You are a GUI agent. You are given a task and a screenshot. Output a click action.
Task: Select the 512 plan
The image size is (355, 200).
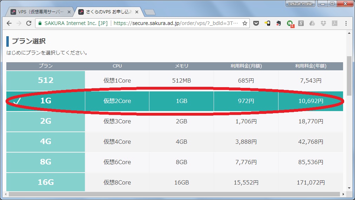(46, 80)
